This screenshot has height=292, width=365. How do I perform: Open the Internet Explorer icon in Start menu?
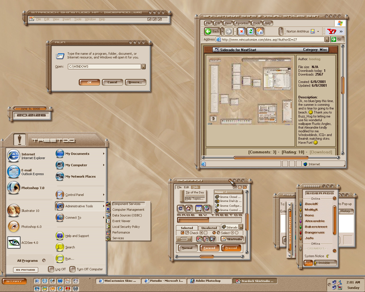(14, 156)
